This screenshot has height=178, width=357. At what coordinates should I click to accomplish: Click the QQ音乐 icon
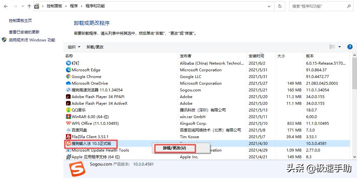[x=68, y=110]
